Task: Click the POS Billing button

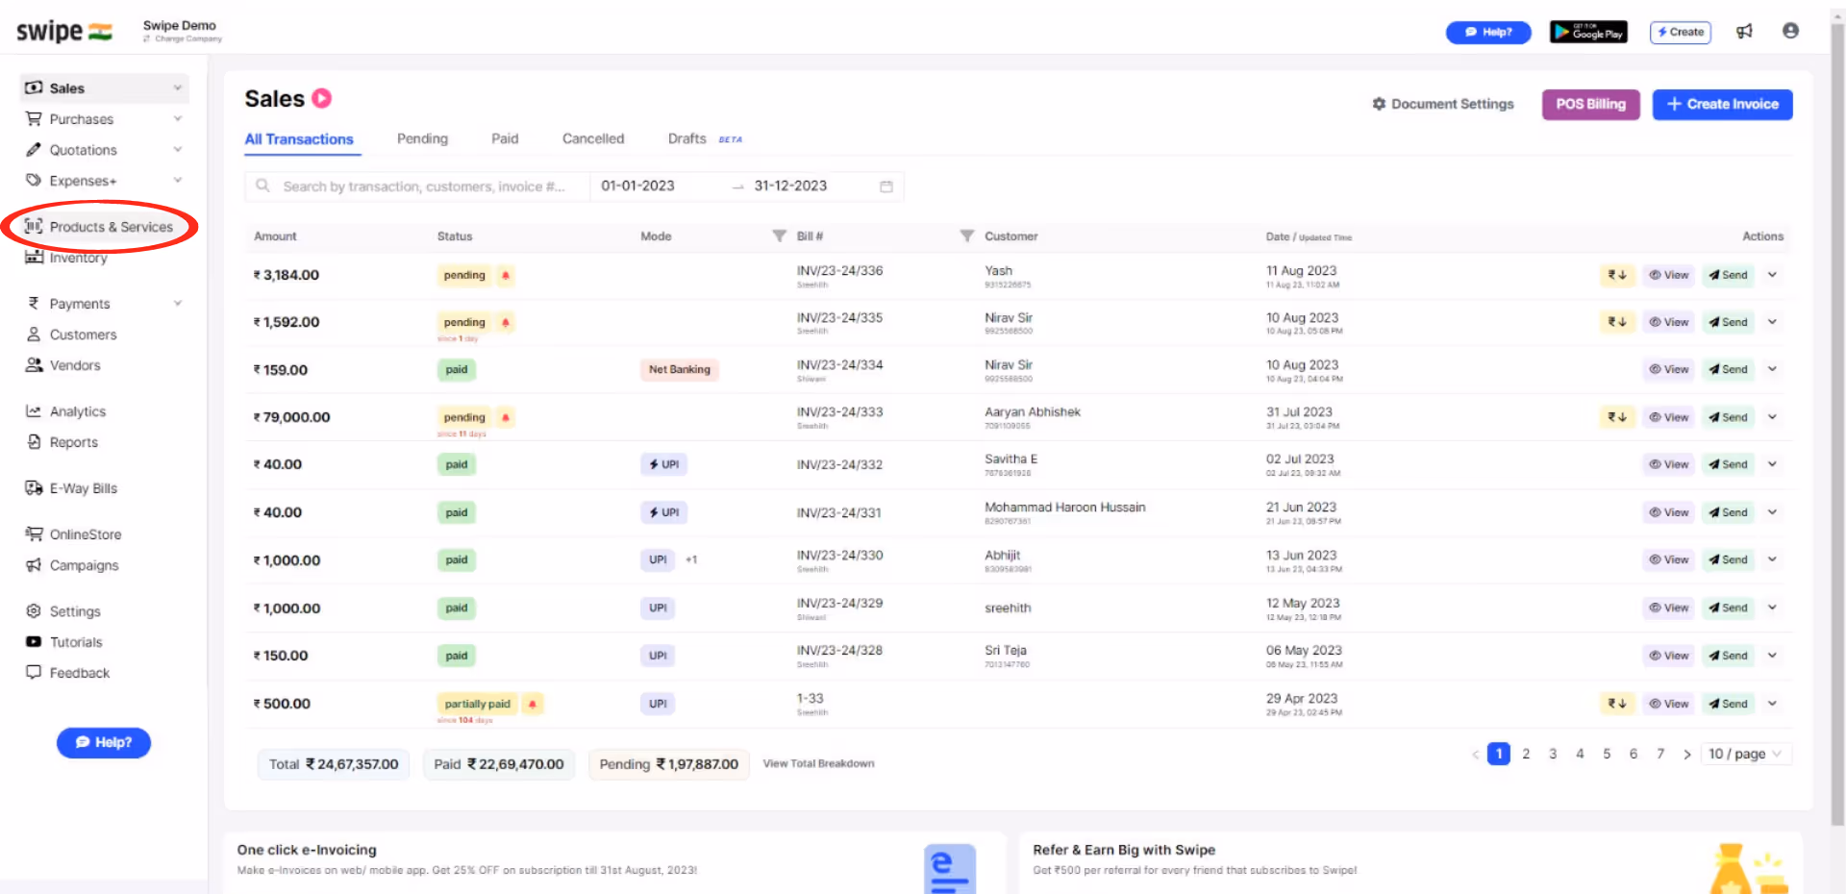Action: tap(1590, 104)
